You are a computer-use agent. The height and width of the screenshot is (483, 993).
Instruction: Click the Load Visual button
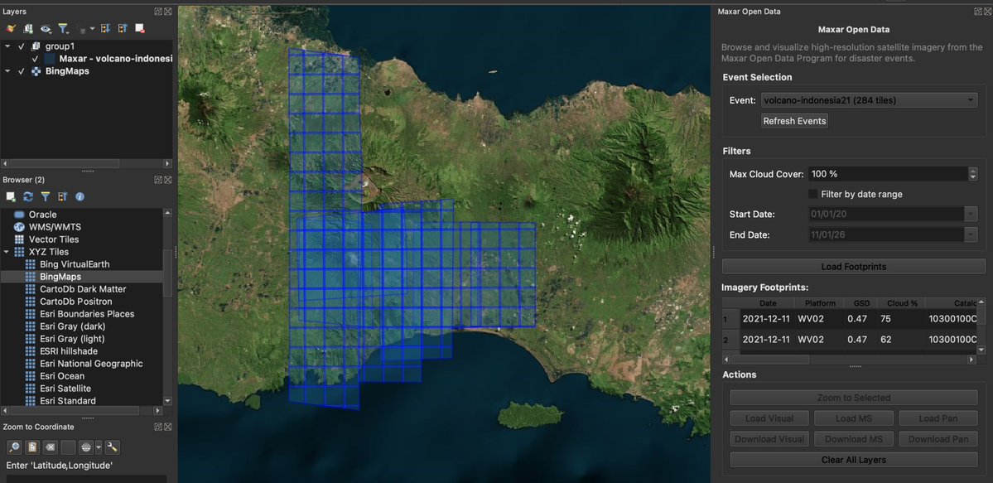(x=769, y=418)
